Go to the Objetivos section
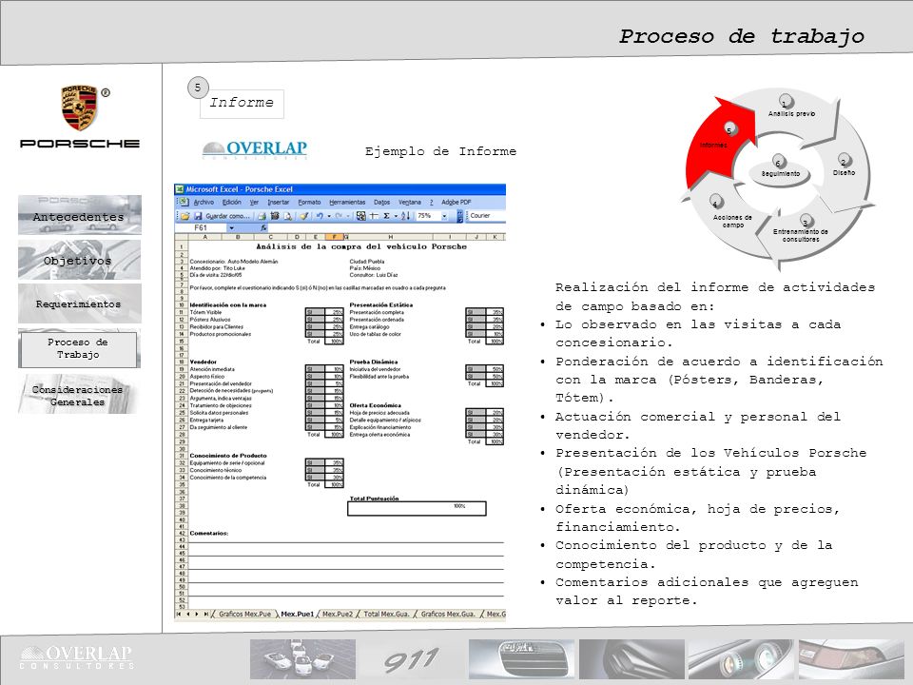Viewport: 913px width, 685px height. pos(80,260)
